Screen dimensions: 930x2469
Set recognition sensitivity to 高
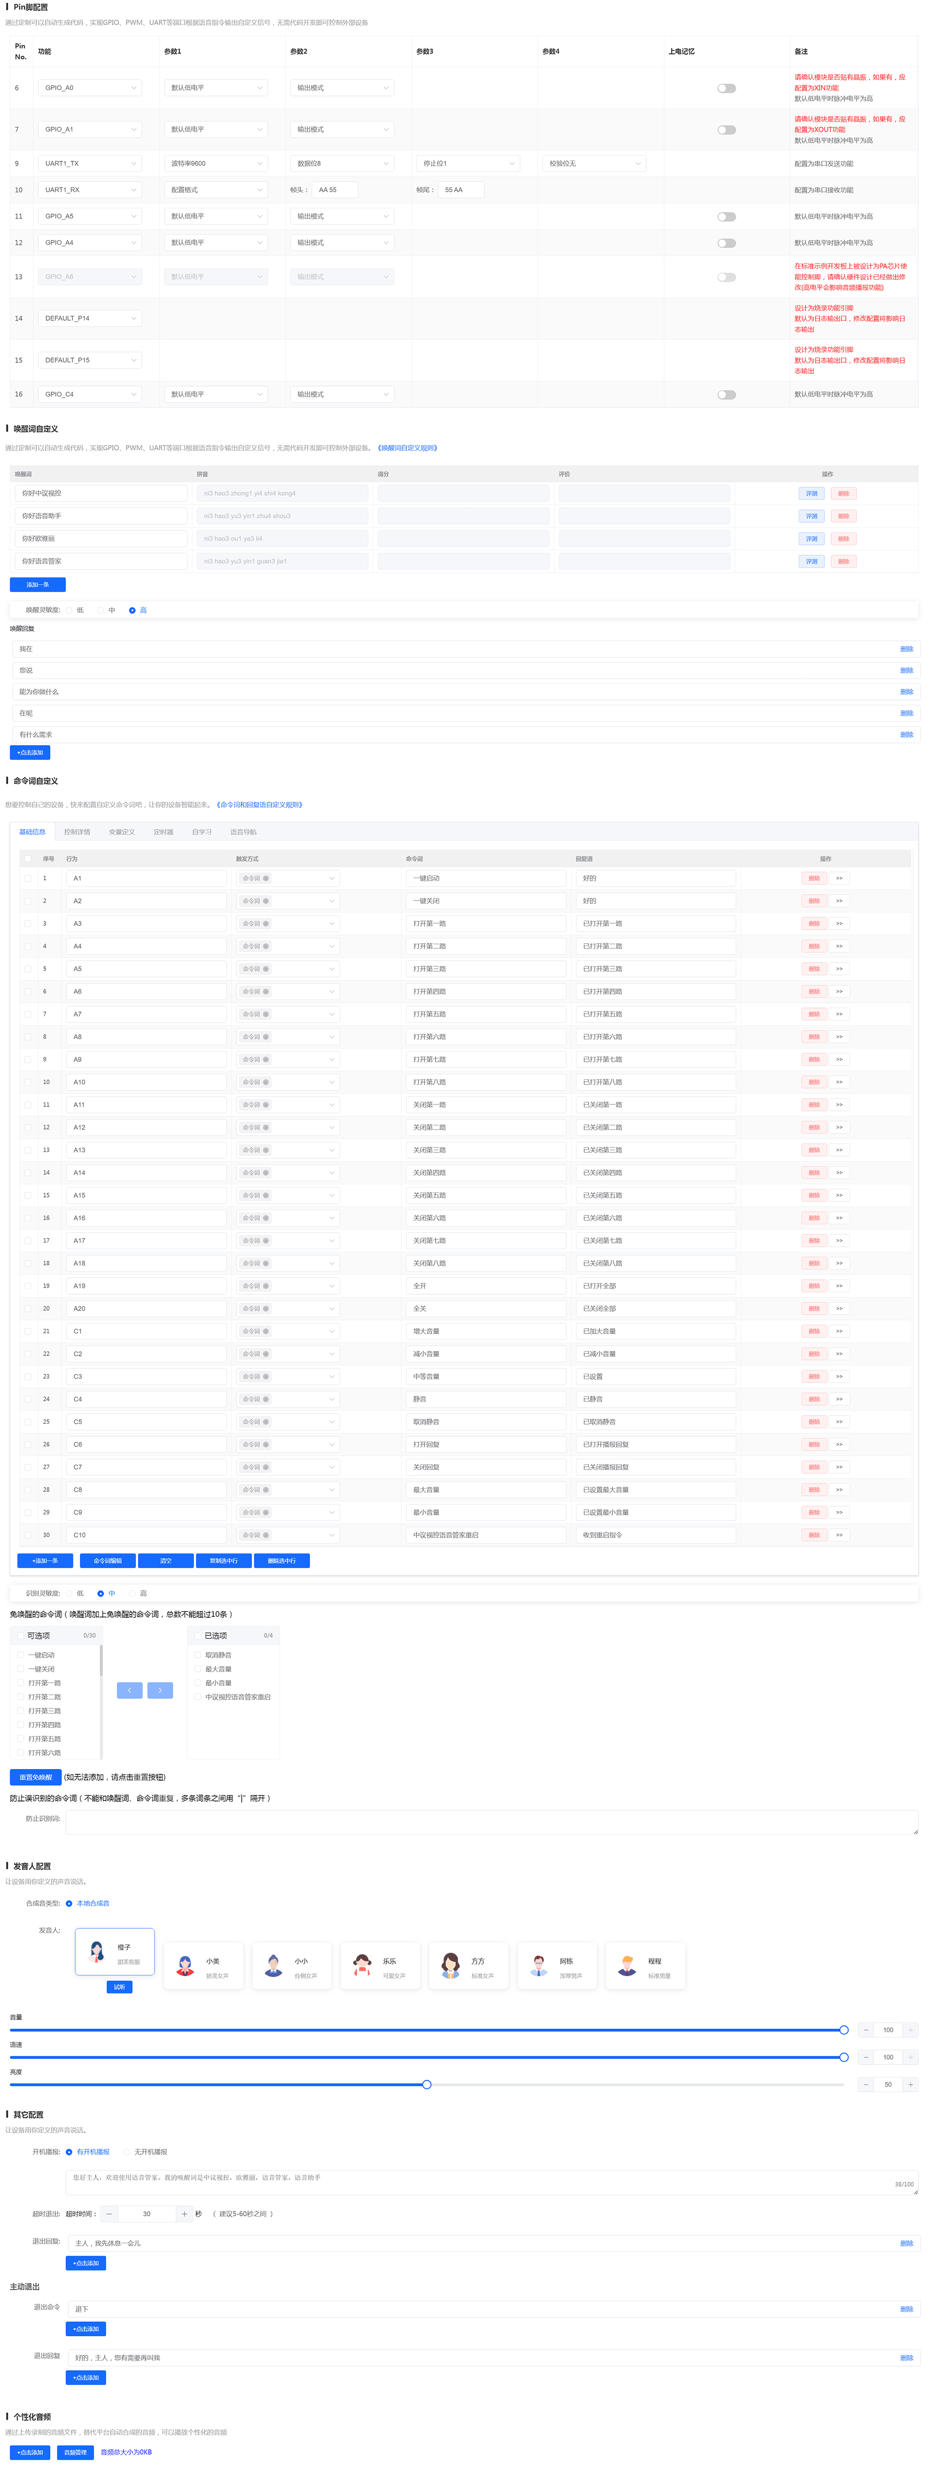coord(138,1593)
